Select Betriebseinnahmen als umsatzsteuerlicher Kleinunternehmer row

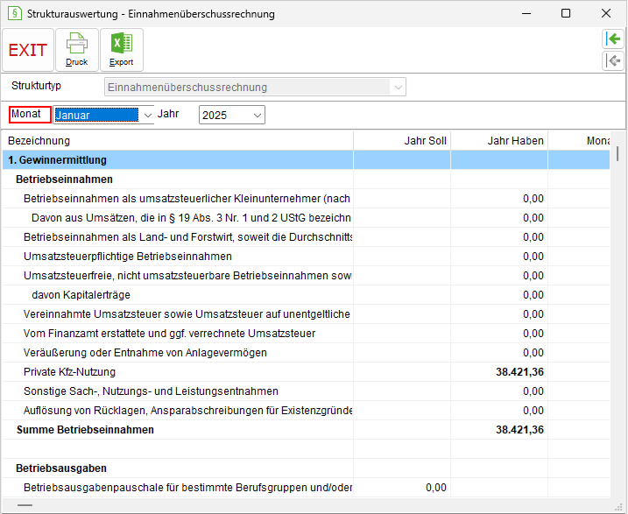pos(306,199)
